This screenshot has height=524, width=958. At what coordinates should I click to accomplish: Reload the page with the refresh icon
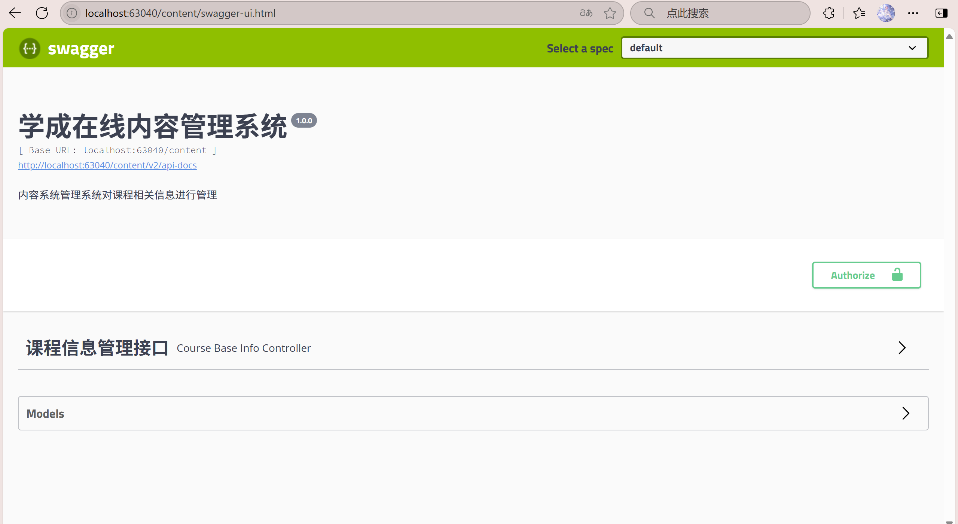click(x=42, y=13)
